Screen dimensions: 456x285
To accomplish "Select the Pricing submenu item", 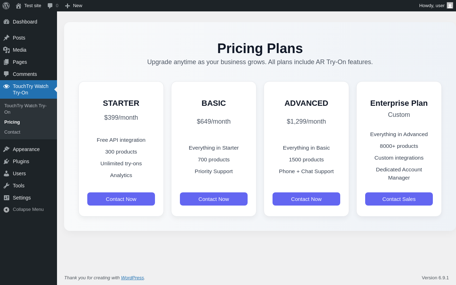I will coord(12,122).
